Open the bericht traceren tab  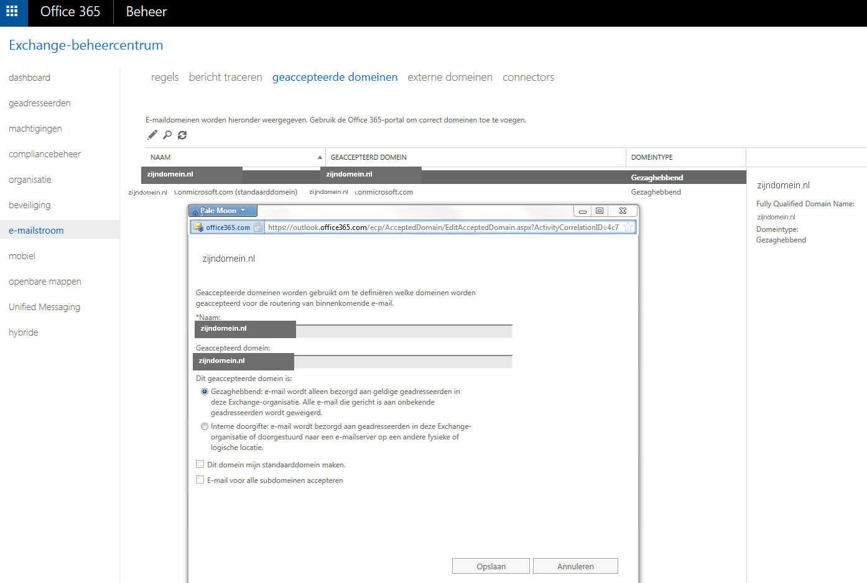226,77
